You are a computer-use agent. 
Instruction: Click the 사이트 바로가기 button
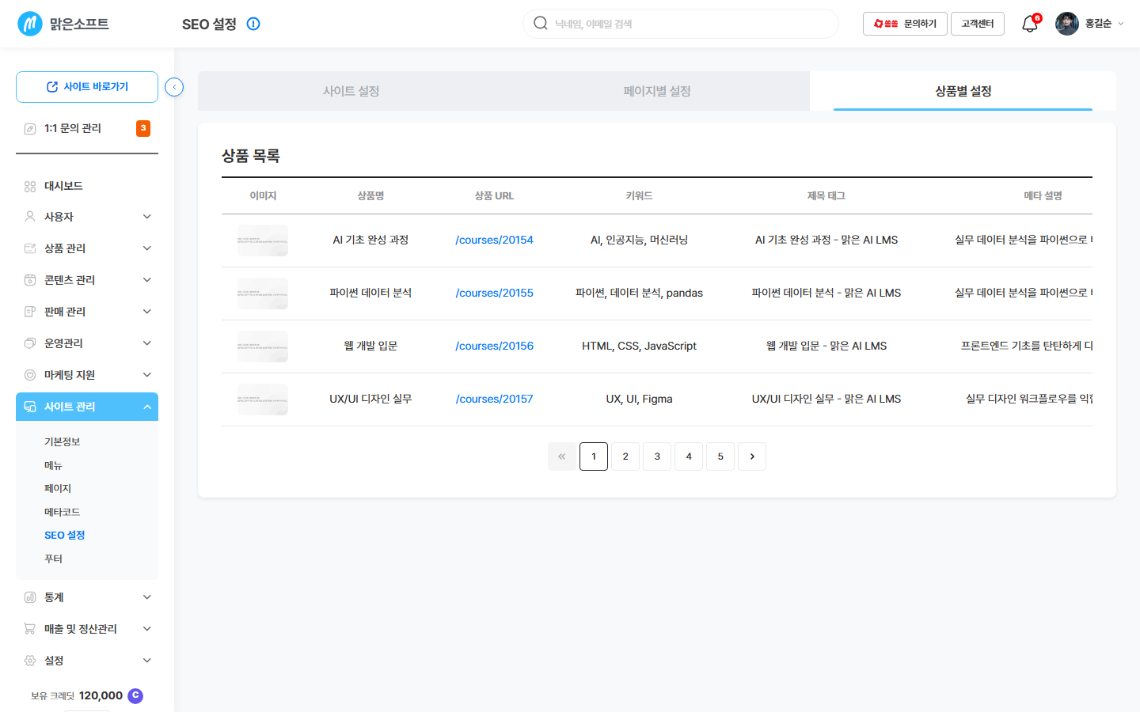87,87
